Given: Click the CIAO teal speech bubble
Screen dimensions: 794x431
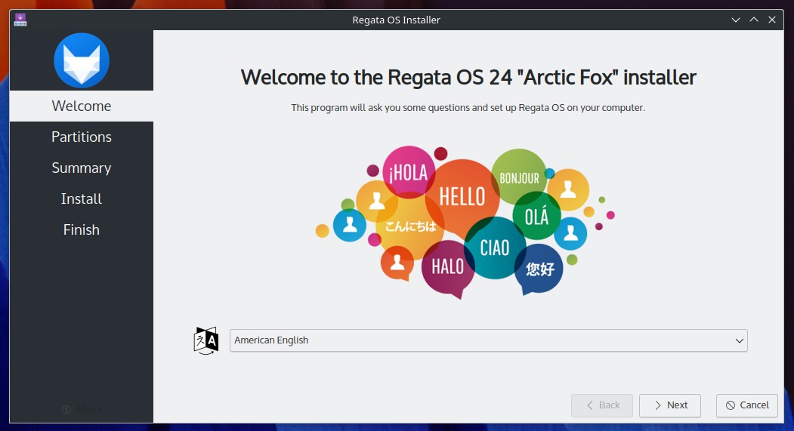Looking at the screenshot, I should (x=495, y=248).
